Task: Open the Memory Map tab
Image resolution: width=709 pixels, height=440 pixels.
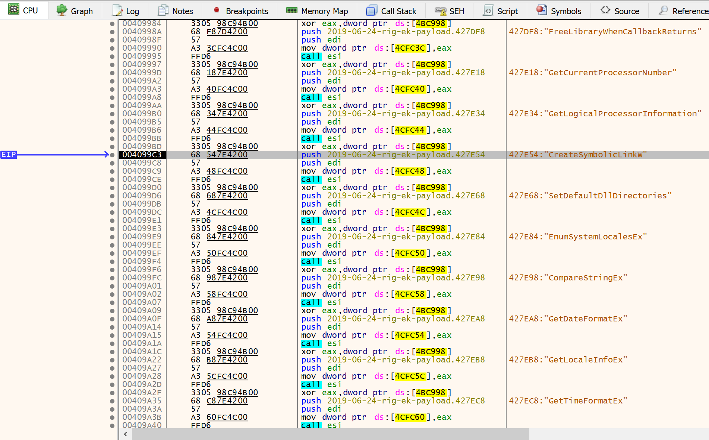Action: click(x=317, y=11)
